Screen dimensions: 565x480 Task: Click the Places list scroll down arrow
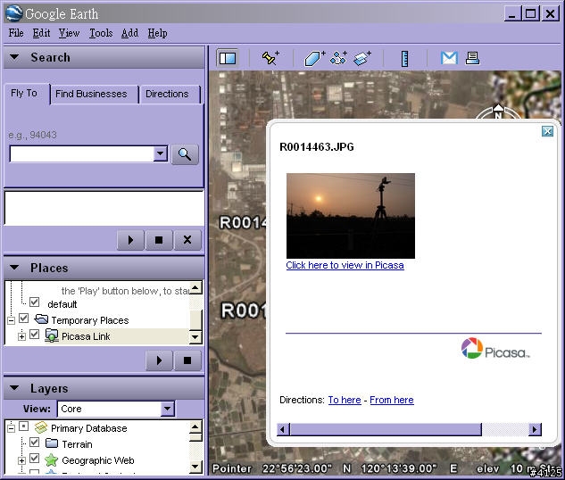195,337
